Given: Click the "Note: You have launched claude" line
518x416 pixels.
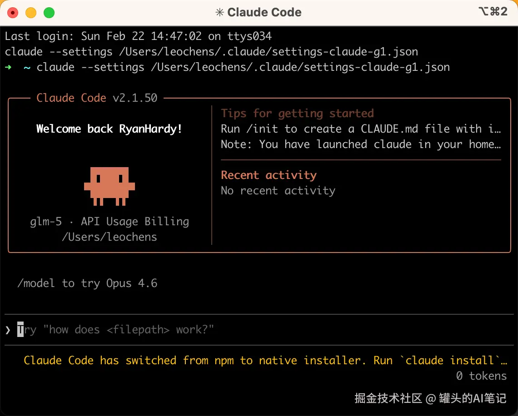Looking at the screenshot, I should [x=361, y=144].
